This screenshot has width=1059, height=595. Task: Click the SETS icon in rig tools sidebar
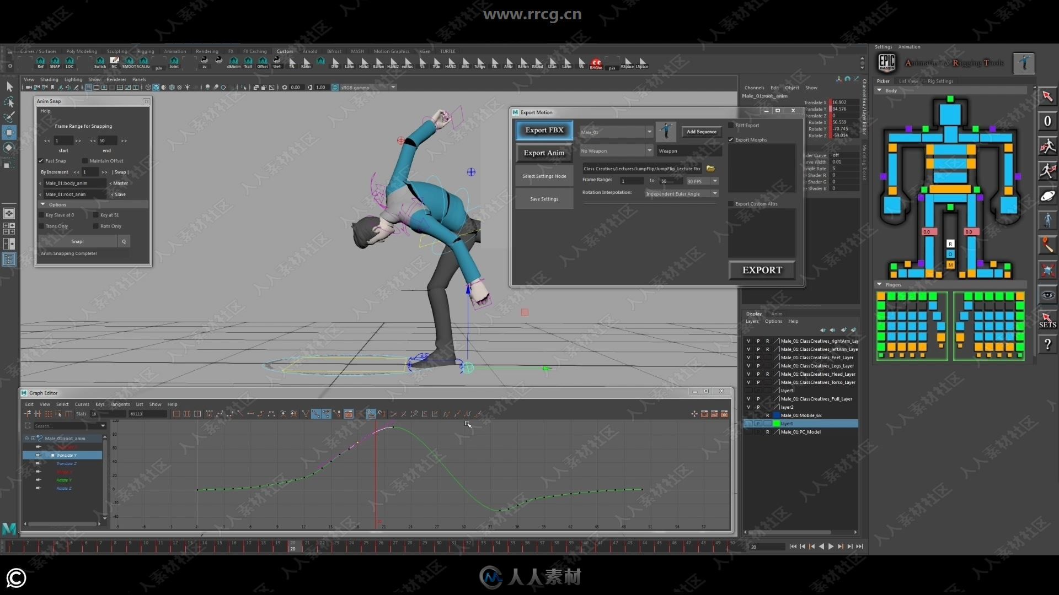(x=1047, y=320)
